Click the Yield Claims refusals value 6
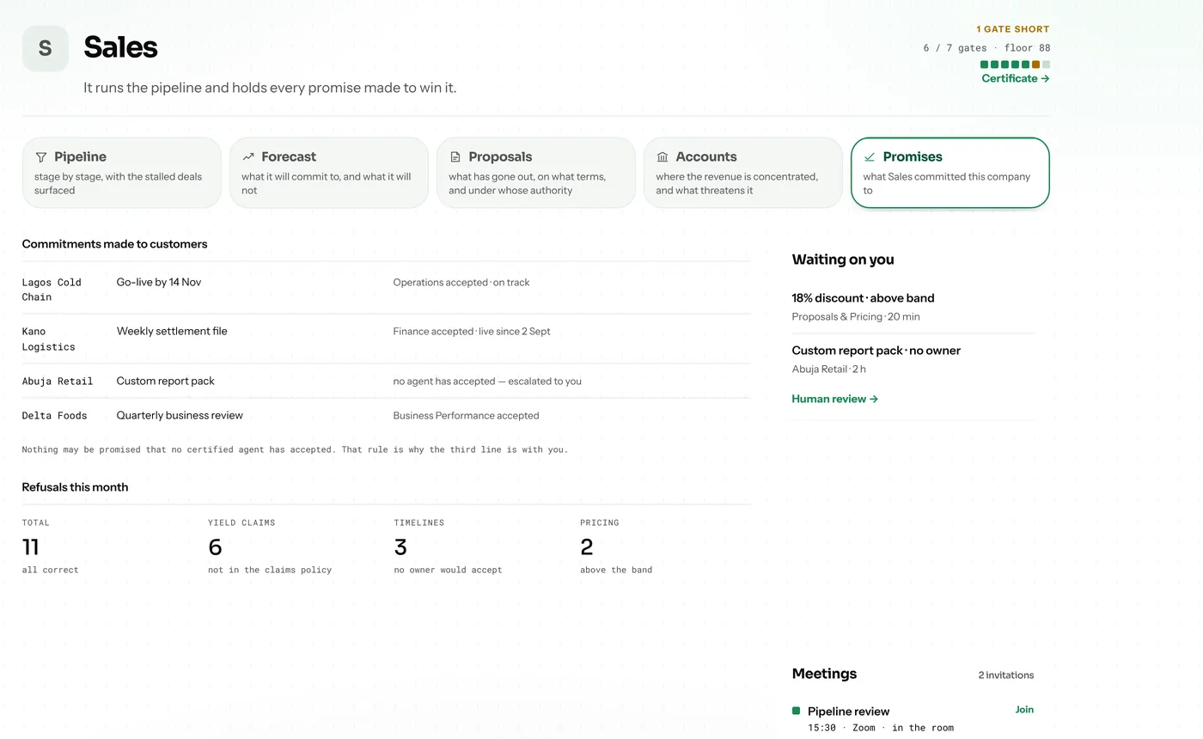Viewport: 1203px width, 739px height. (215, 547)
